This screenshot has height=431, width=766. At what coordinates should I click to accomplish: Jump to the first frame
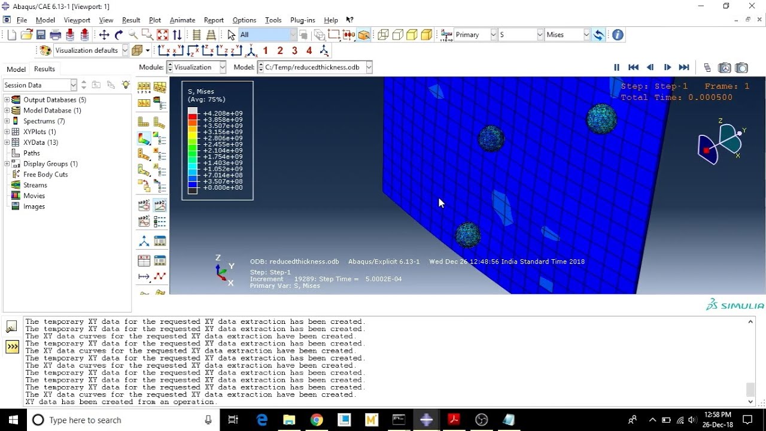pyautogui.click(x=633, y=68)
